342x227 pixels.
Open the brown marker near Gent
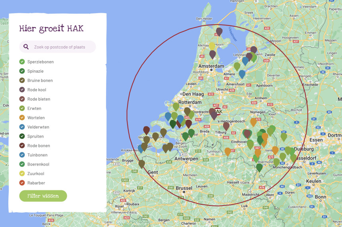pyautogui.click(x=142, y=164)
